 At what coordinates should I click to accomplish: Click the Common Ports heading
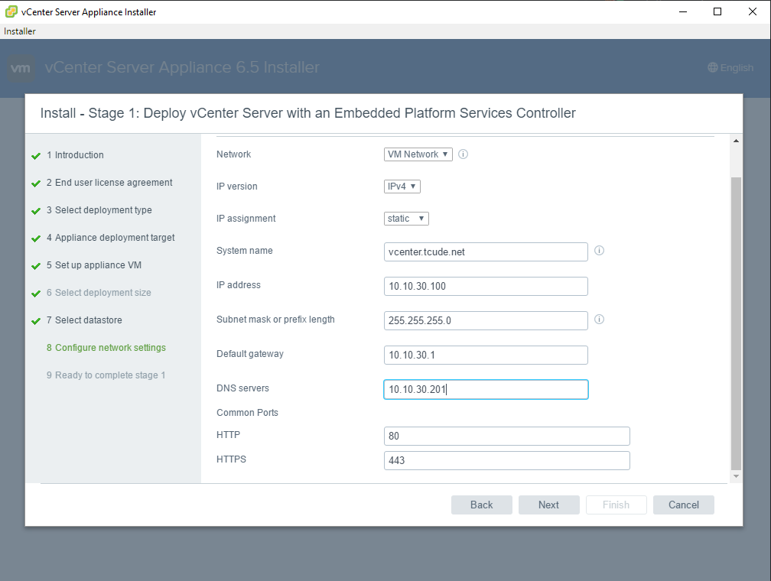(247, 412)
